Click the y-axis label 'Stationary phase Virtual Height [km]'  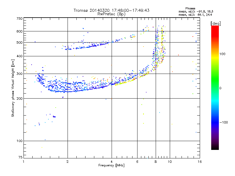point(13,88)
